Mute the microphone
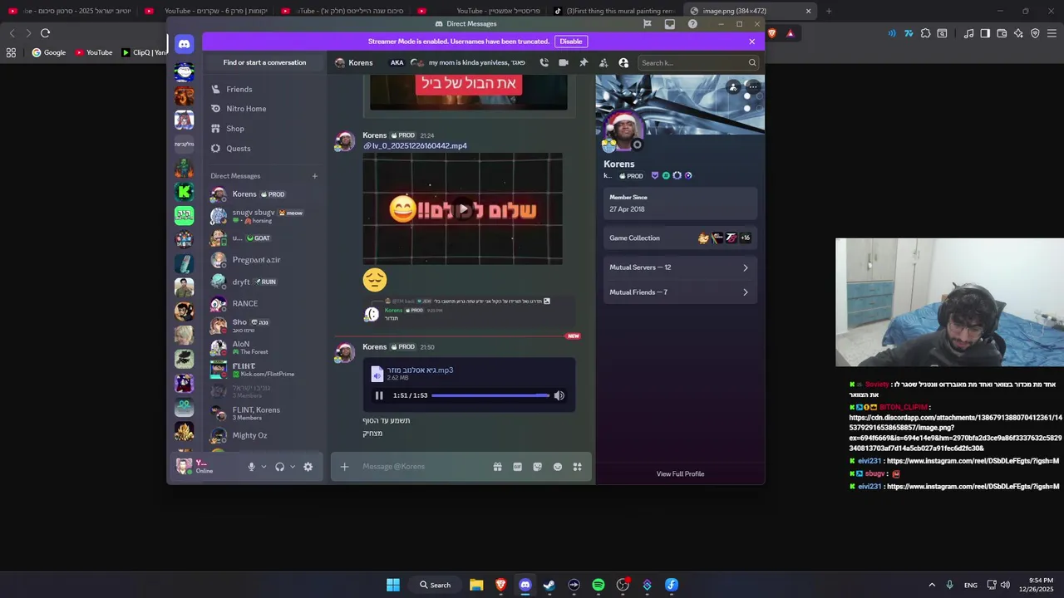The image size is (1064, 598). point(251,467)
